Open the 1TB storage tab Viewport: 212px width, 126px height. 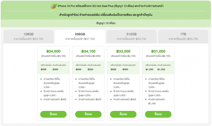pyautogui.click(x=183, y=36)
